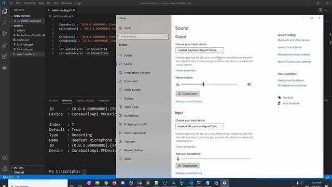Open the Explorer view in VS Code activity bar
This screenshot has height=187, width=332.
(5, 11)
